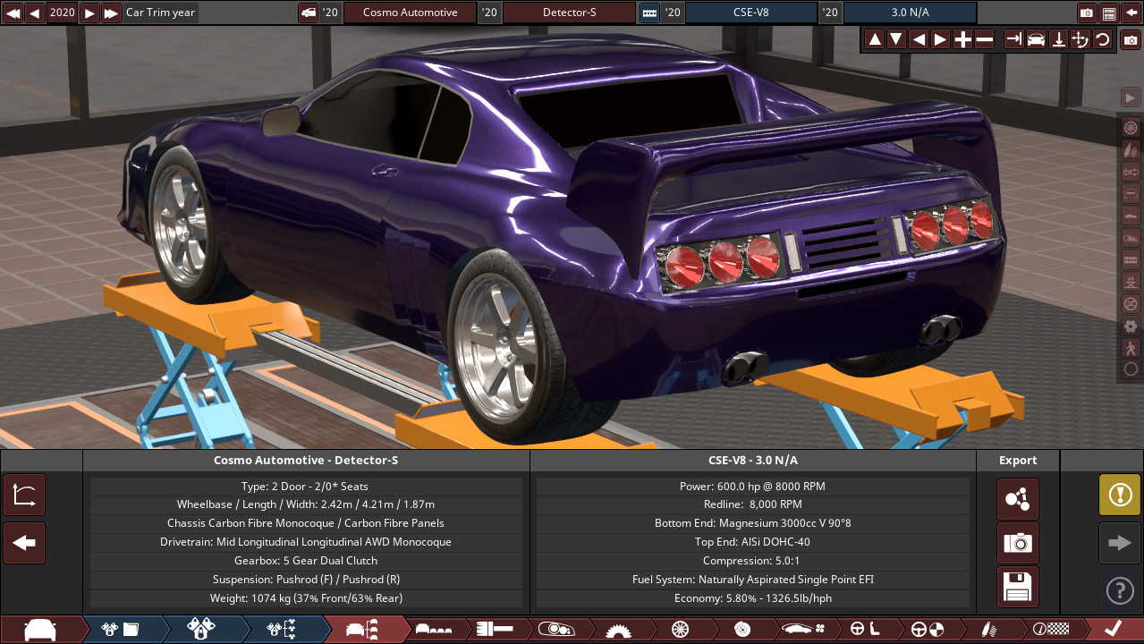1144x644 pixels.
Task: Select Cosmo Automotive model name field
Action: [411, 13]
